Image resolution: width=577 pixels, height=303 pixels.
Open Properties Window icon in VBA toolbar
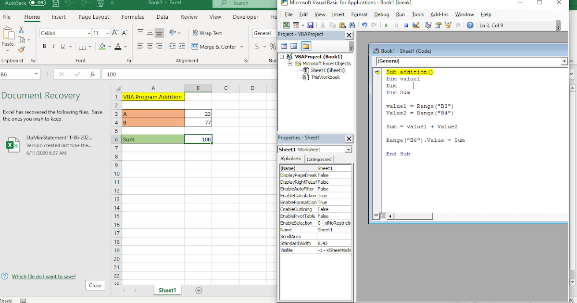(x=438, y=25)
